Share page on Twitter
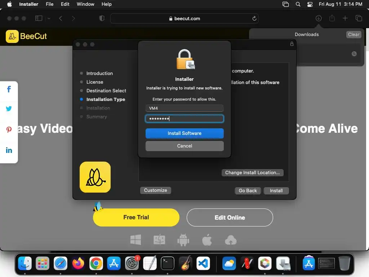The height and width of the screenshot is (277, 369). 9,109
